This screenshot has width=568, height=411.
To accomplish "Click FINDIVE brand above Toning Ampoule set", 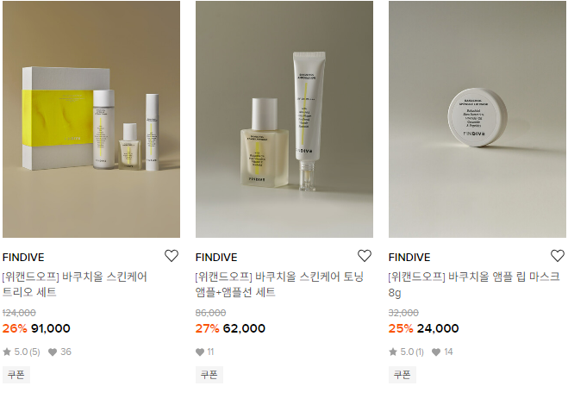I will point(216,258).
